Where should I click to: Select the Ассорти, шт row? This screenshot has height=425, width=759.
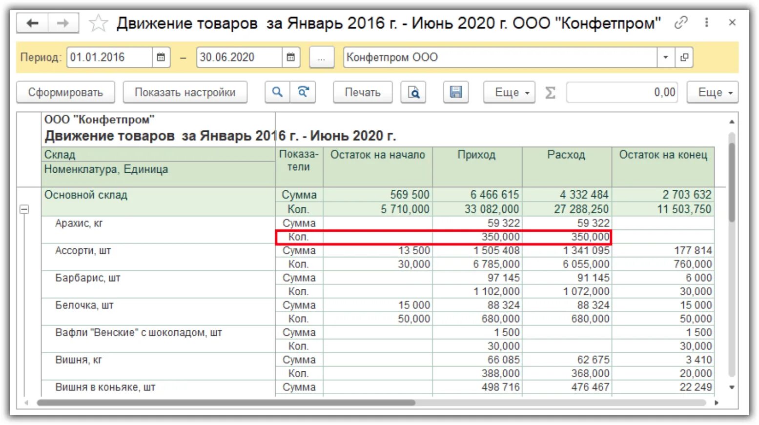[x=158, y=257]
